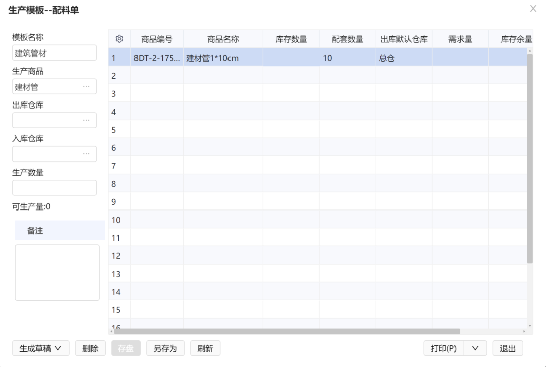The image size is (546, 367).
Task: Click inside the 模板名称 input field
Action: pos(54,53)
